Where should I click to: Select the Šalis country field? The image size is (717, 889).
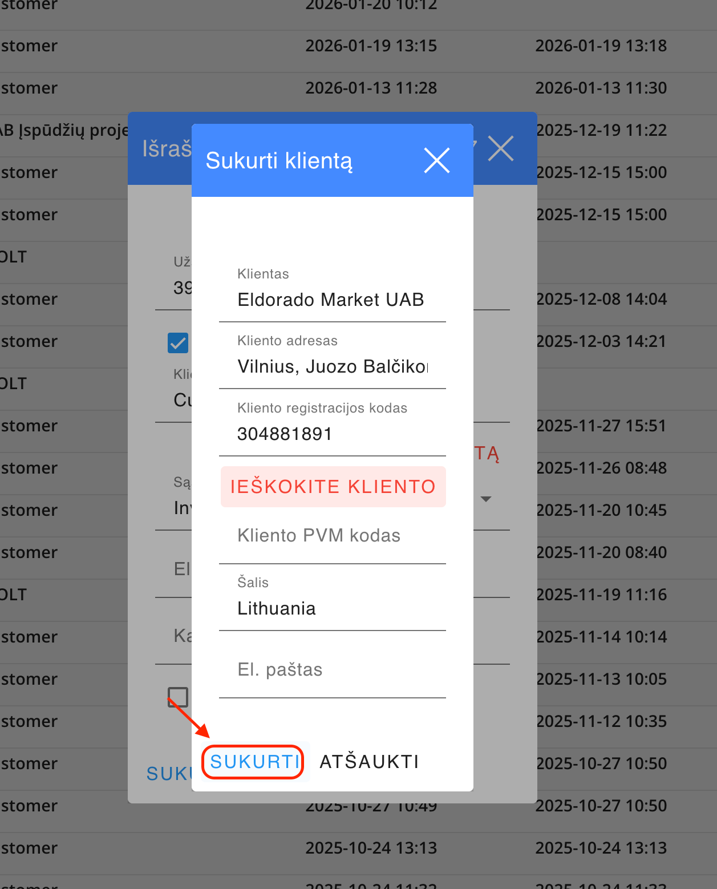(332, 608)
